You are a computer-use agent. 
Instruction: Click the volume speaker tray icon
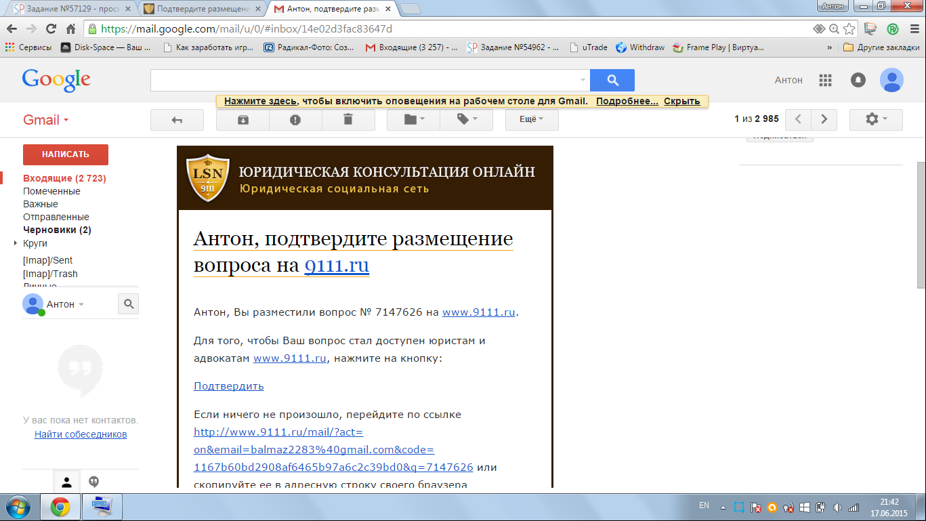(837, 507)
